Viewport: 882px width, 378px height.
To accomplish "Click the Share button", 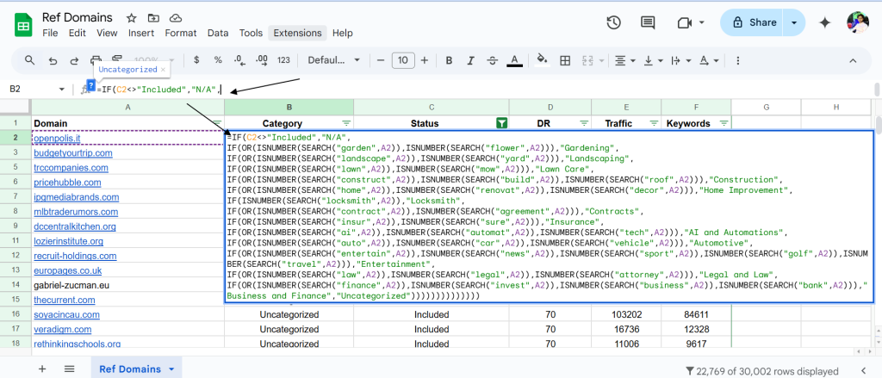I will (753, 22).
